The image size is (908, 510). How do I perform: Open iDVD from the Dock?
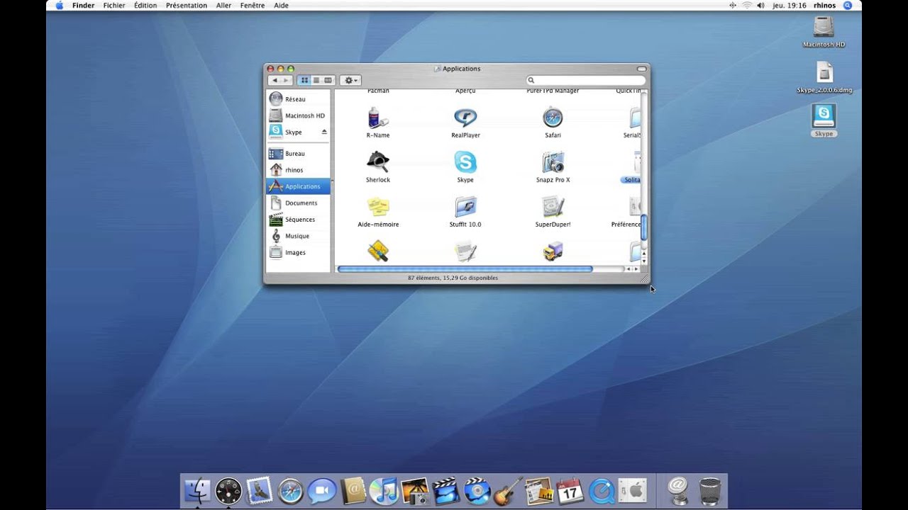[477, 490]
